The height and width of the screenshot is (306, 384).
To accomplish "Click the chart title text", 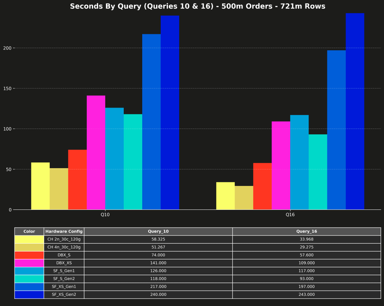I will (x=198, y=6).
